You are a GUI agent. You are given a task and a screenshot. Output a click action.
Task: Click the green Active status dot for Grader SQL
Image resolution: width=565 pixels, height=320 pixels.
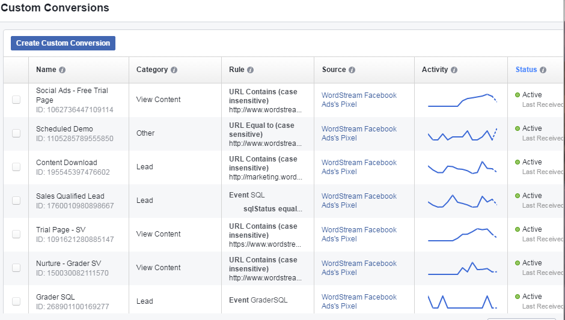[518, 297]
